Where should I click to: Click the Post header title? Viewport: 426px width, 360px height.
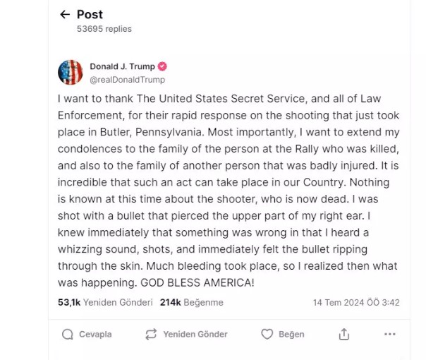coord(90,14)
